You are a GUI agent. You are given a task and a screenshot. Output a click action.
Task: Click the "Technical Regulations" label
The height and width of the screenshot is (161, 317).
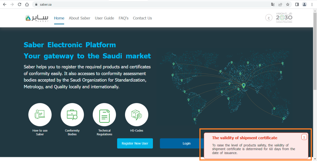coord(104,132)
